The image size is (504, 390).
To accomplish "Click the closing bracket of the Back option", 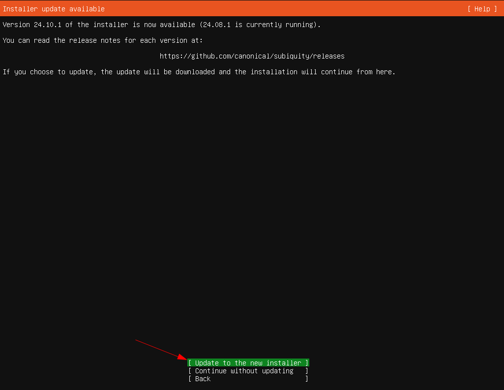I will (307, 379).
